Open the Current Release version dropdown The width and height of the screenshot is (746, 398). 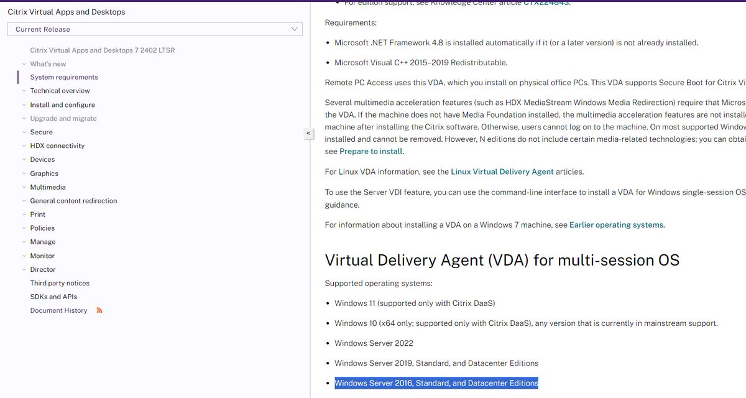click(155, 29)
